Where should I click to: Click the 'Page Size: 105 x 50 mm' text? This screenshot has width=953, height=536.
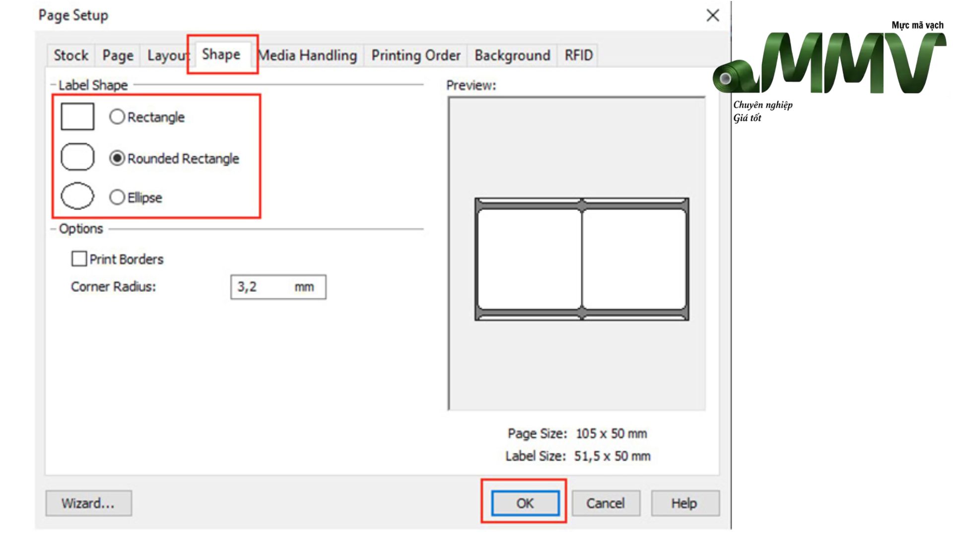point(577,433)
